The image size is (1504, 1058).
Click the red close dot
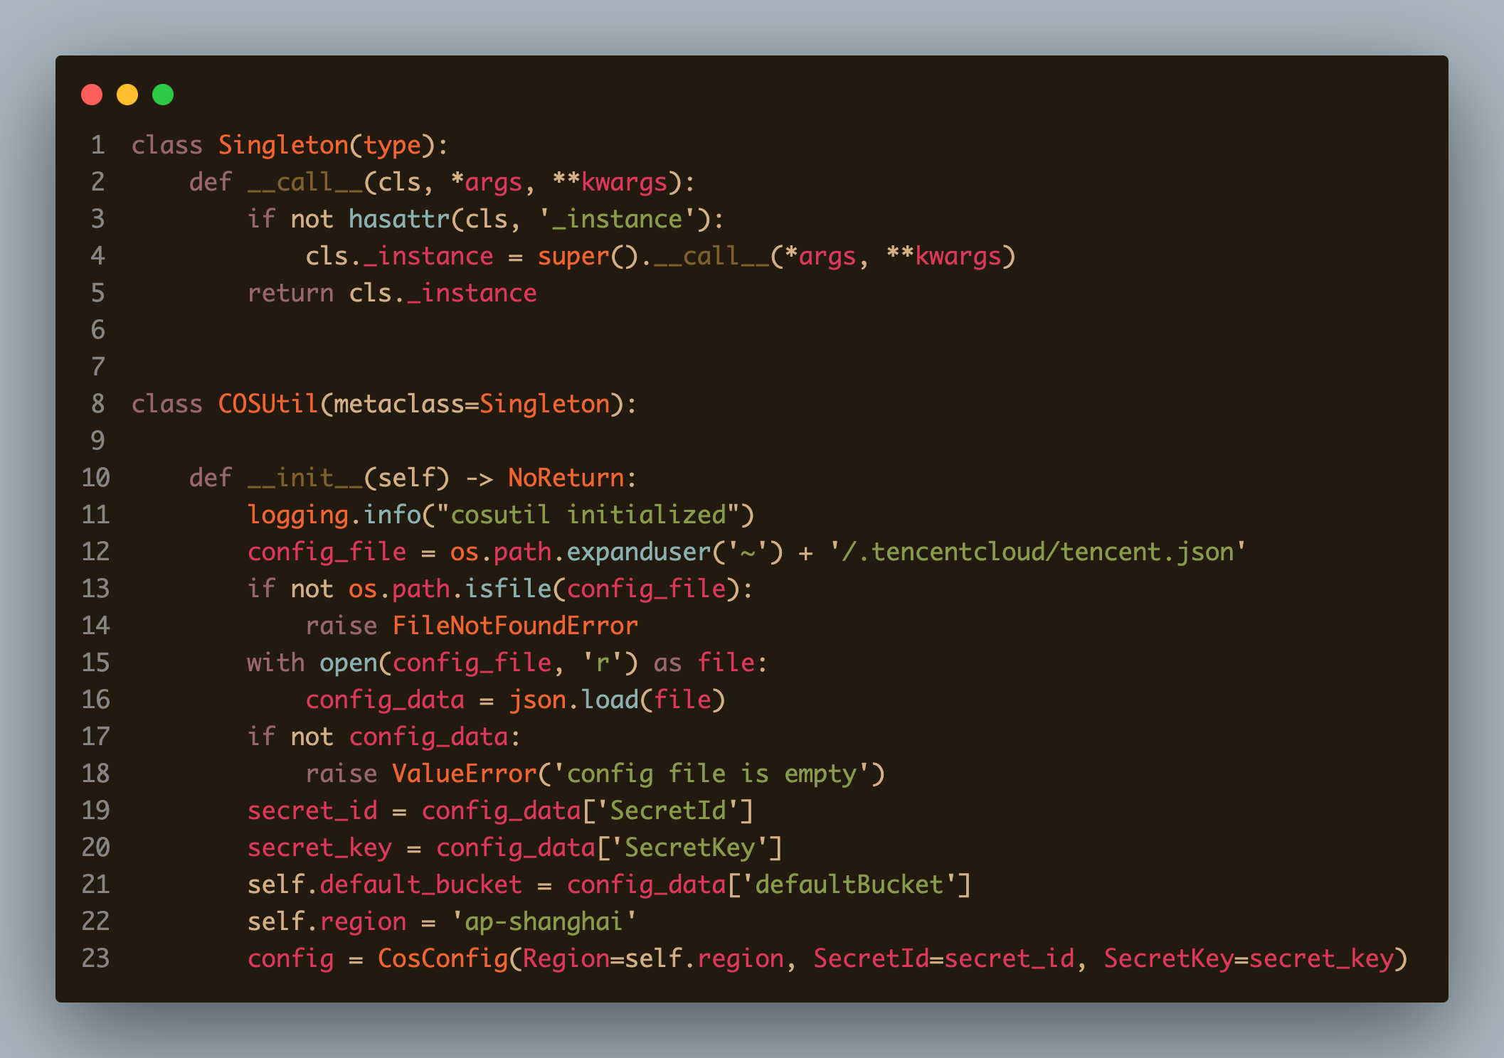[92, 95]
